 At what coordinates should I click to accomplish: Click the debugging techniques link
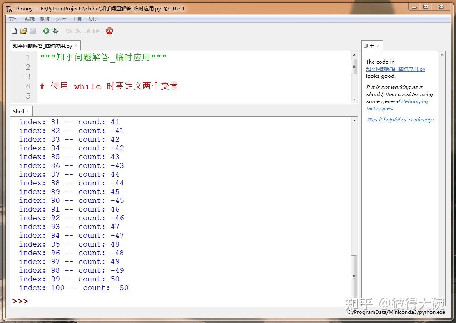coord(414,101)
